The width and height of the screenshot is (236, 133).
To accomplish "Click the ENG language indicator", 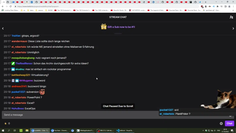I will tap(218, 131).
